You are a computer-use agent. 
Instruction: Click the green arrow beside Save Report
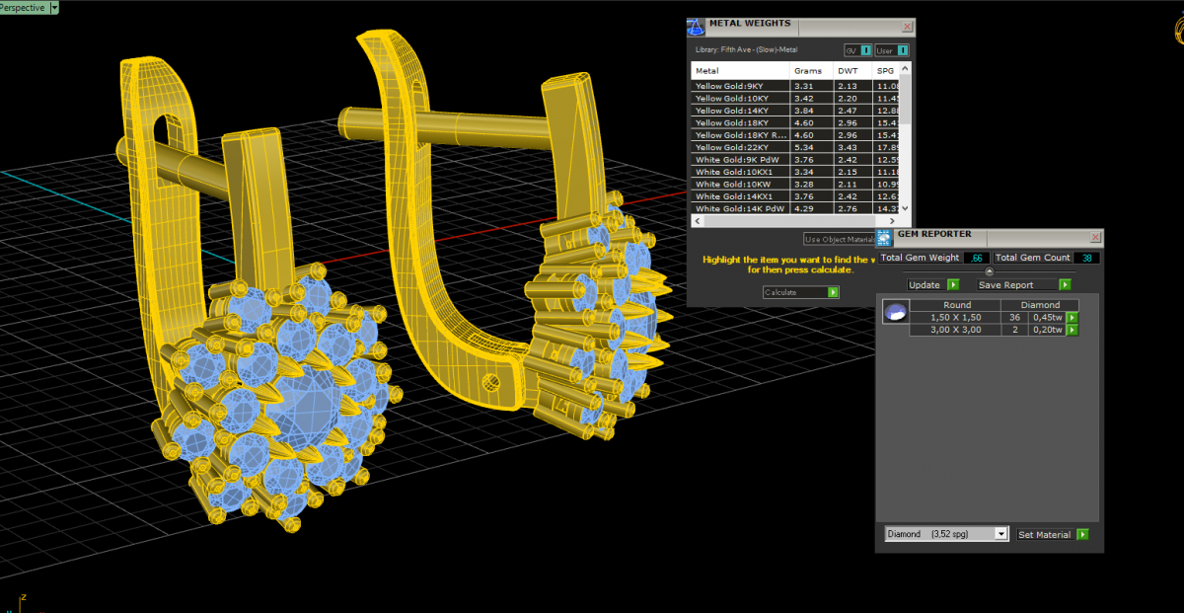1065,284
